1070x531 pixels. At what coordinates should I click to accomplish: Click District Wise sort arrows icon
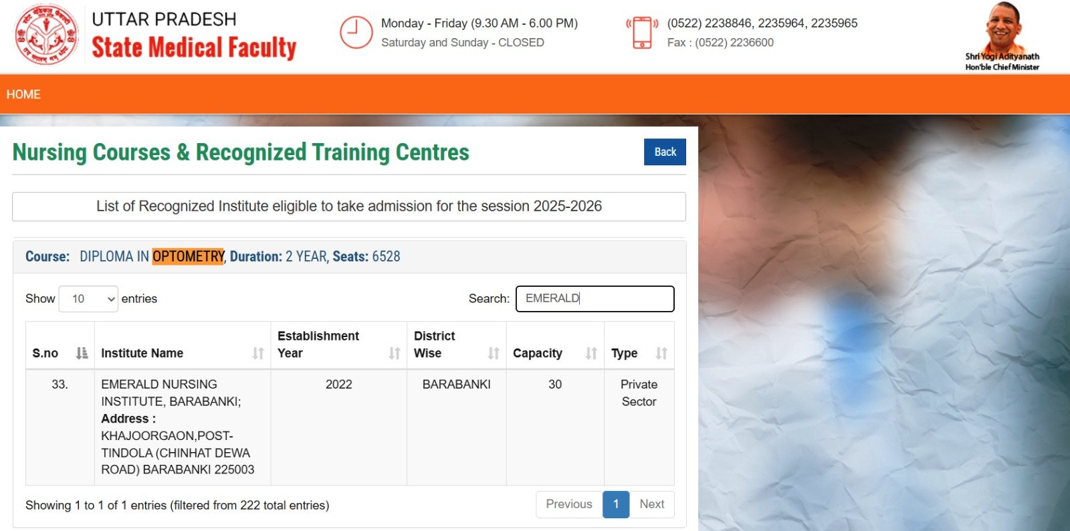tap(494, 353)
